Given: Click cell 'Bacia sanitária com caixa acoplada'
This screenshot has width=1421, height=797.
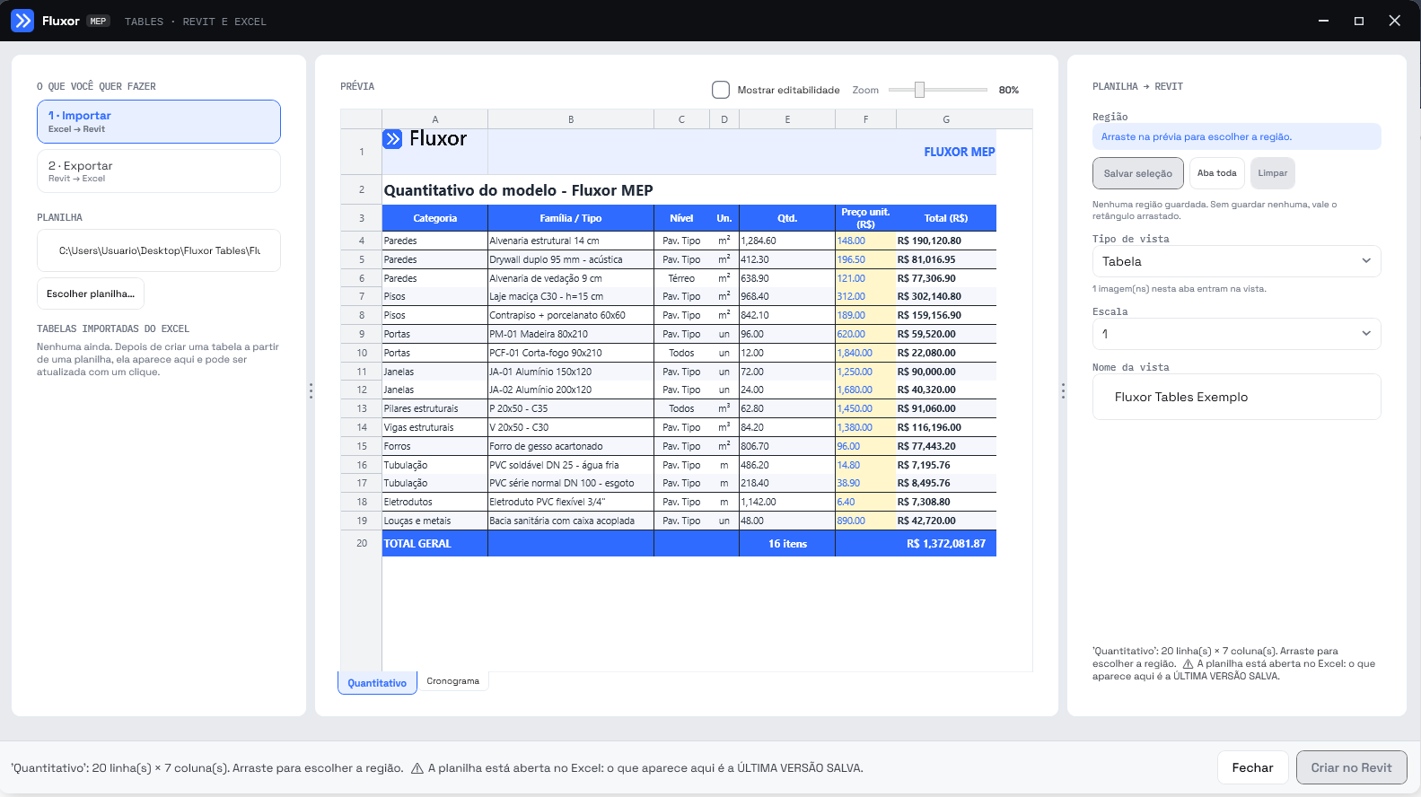Looking at the screenshot, I should click(571, 521).
